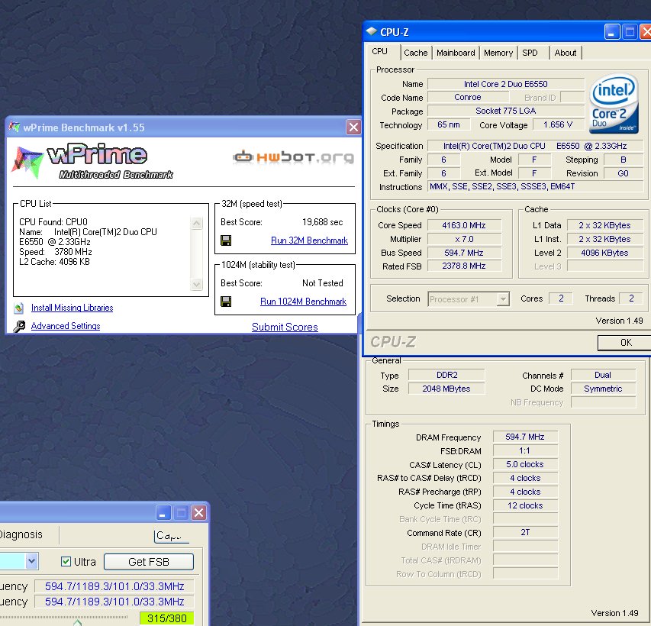Click the Channels # Dual field
The width and height of the screenshot is (651, 626).
click(603, 375)
